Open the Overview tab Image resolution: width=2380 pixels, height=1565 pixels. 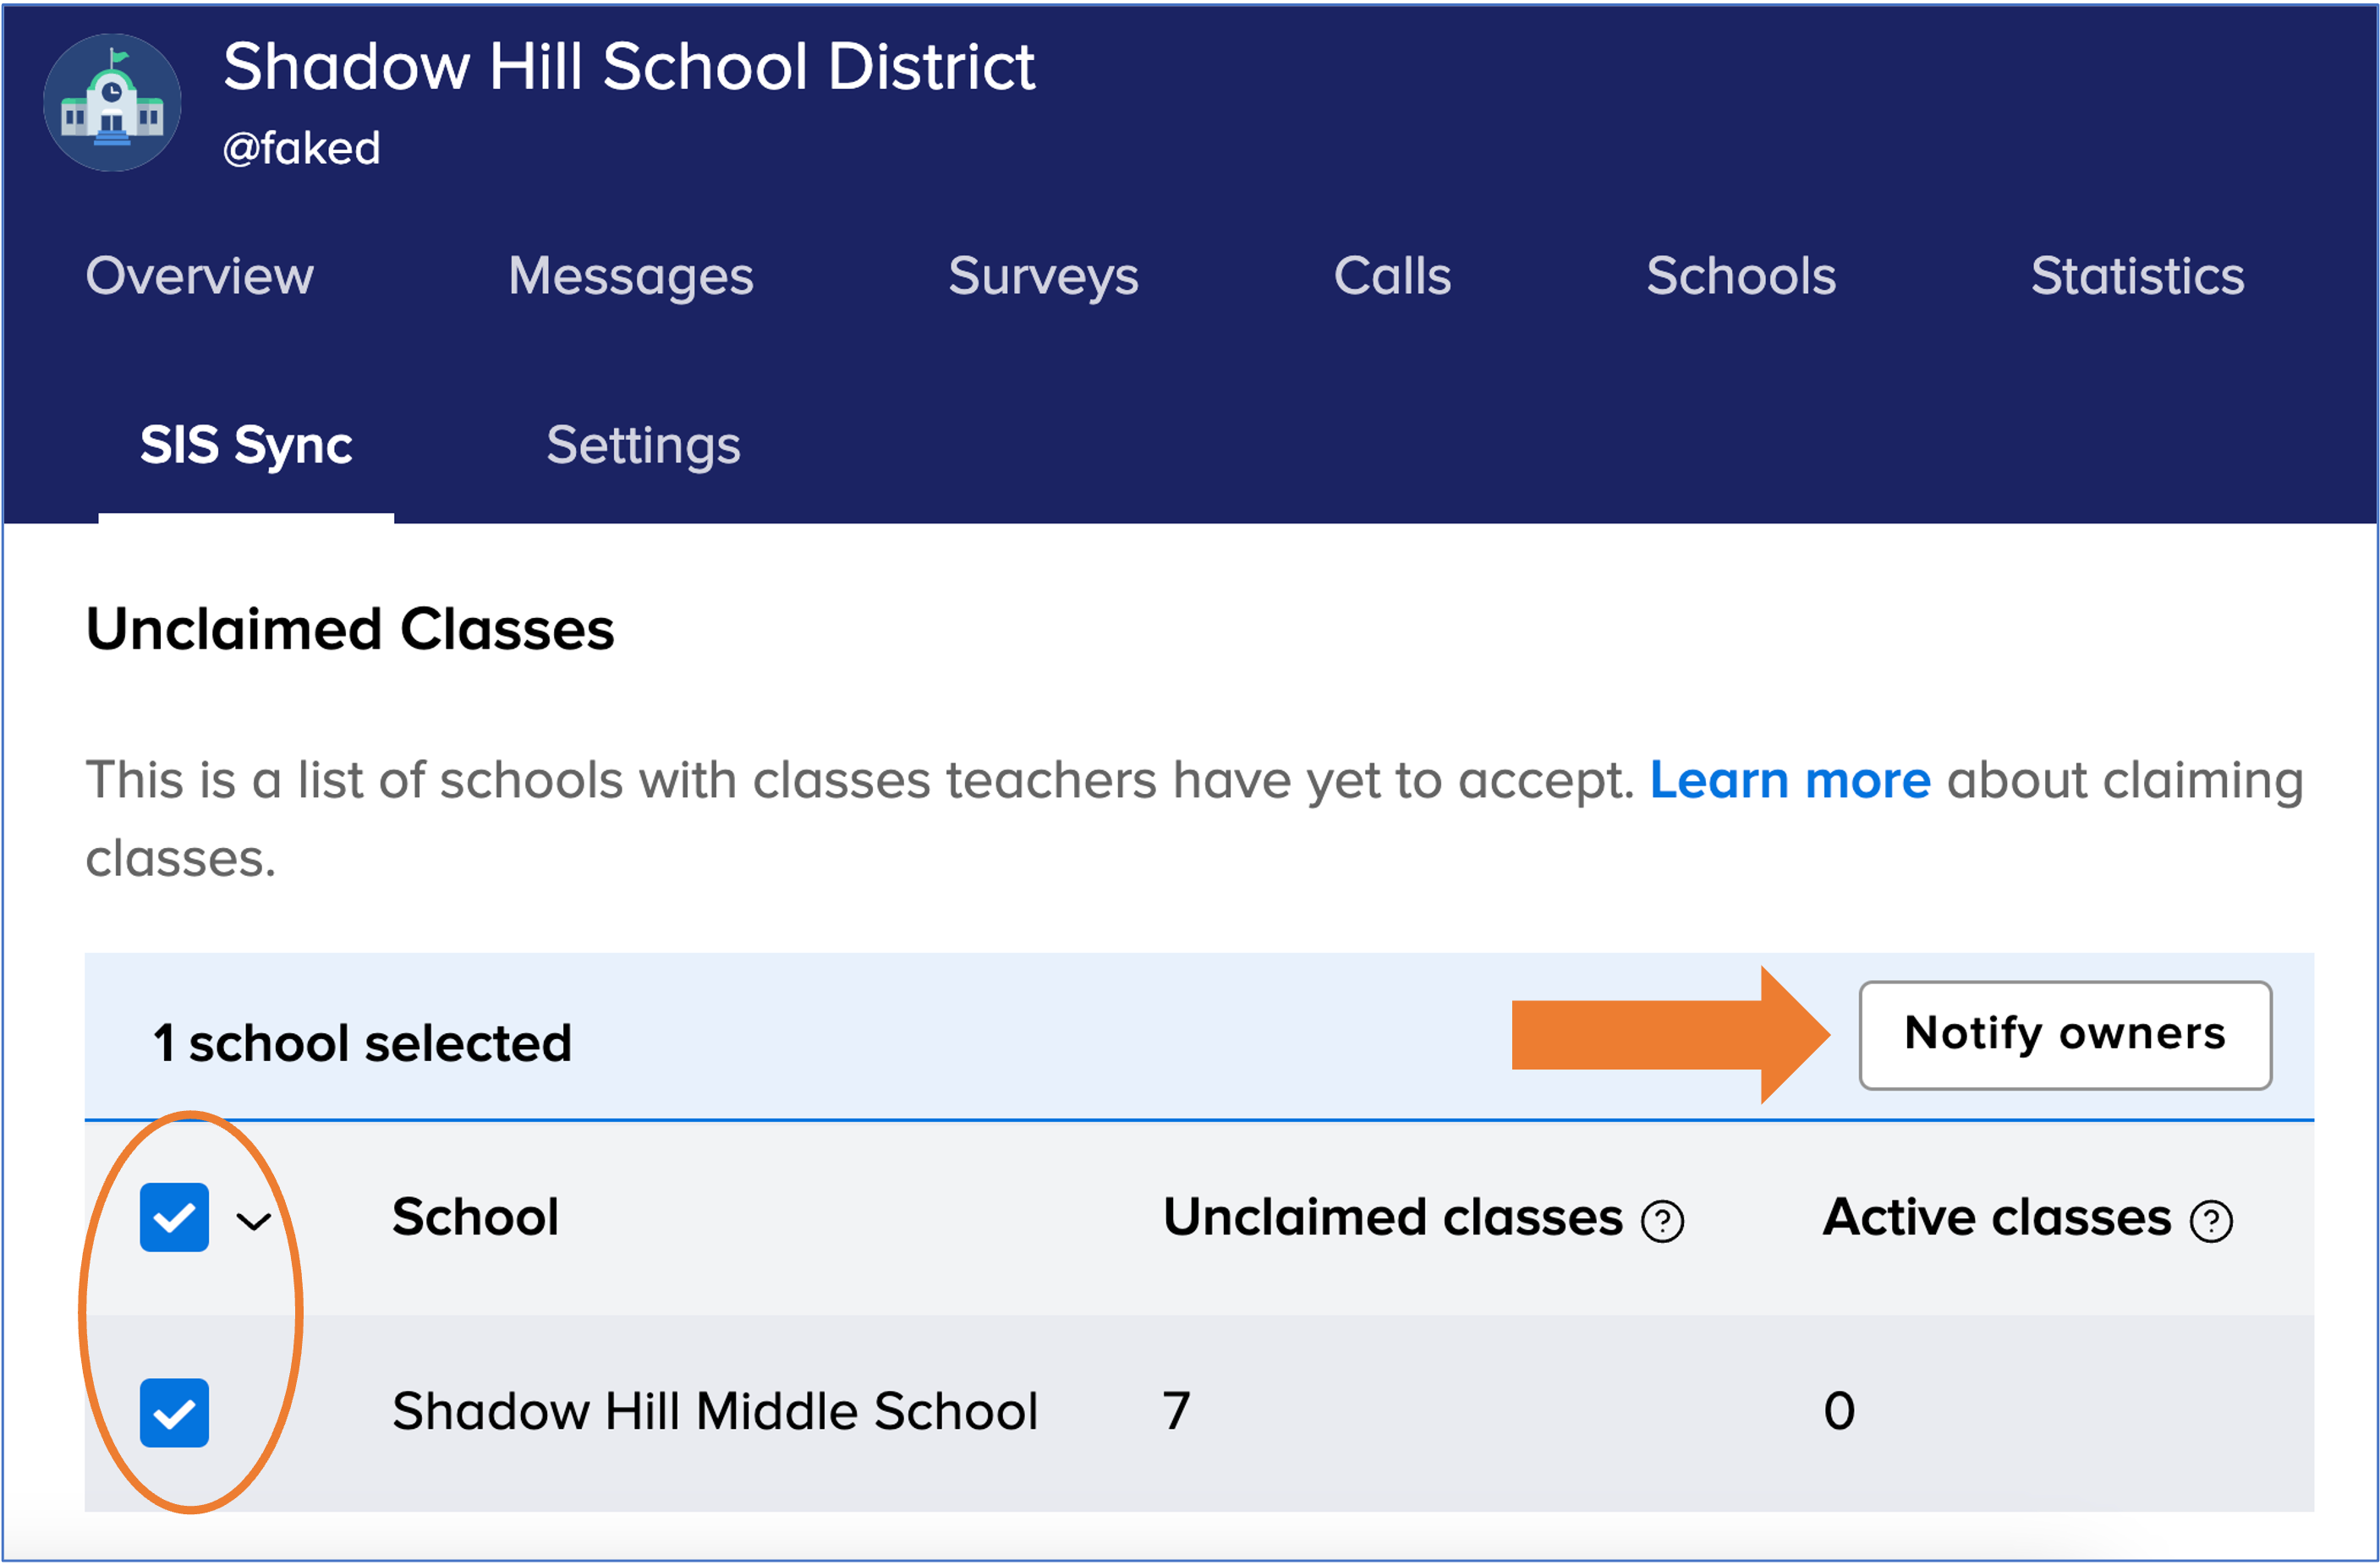(x=200, y=276)
